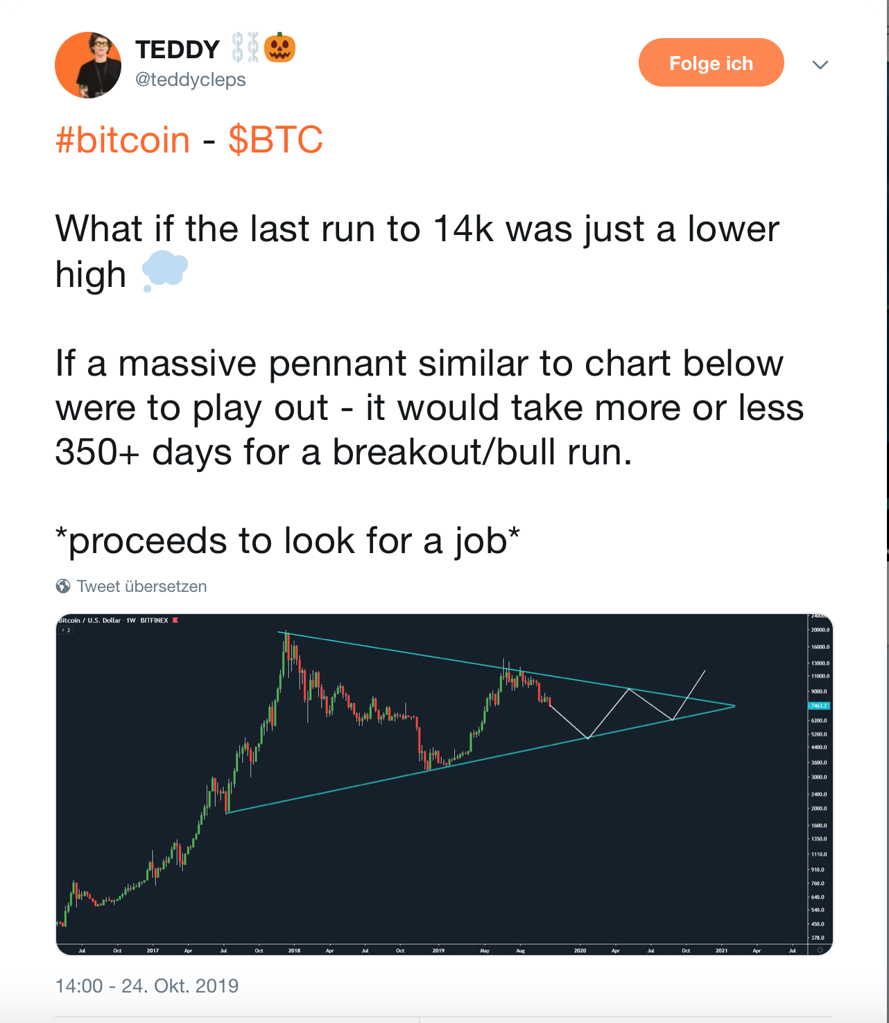Viewport: 889px width, 1023px height.
Task: Click the TEDDY display name
Action: (x=178, y=50)
